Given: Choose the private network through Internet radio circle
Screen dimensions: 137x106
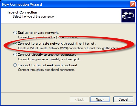Looking at the screenshot, I should pyautogui.click(x=15, y=44).
